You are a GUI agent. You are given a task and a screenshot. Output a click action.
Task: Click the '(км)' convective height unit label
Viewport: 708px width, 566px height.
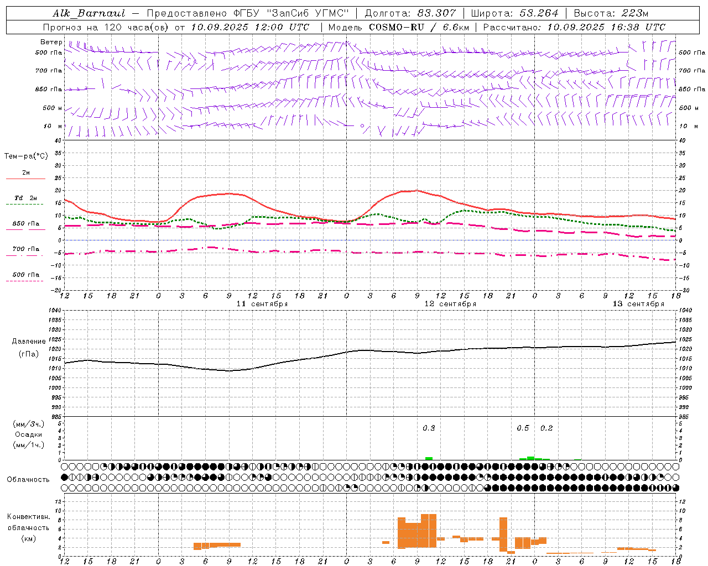(x=28, y=538)
